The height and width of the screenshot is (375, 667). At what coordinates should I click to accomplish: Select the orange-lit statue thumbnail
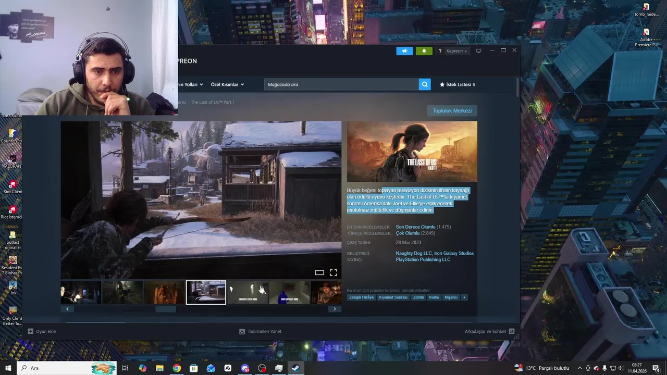(x=164, y=293)
